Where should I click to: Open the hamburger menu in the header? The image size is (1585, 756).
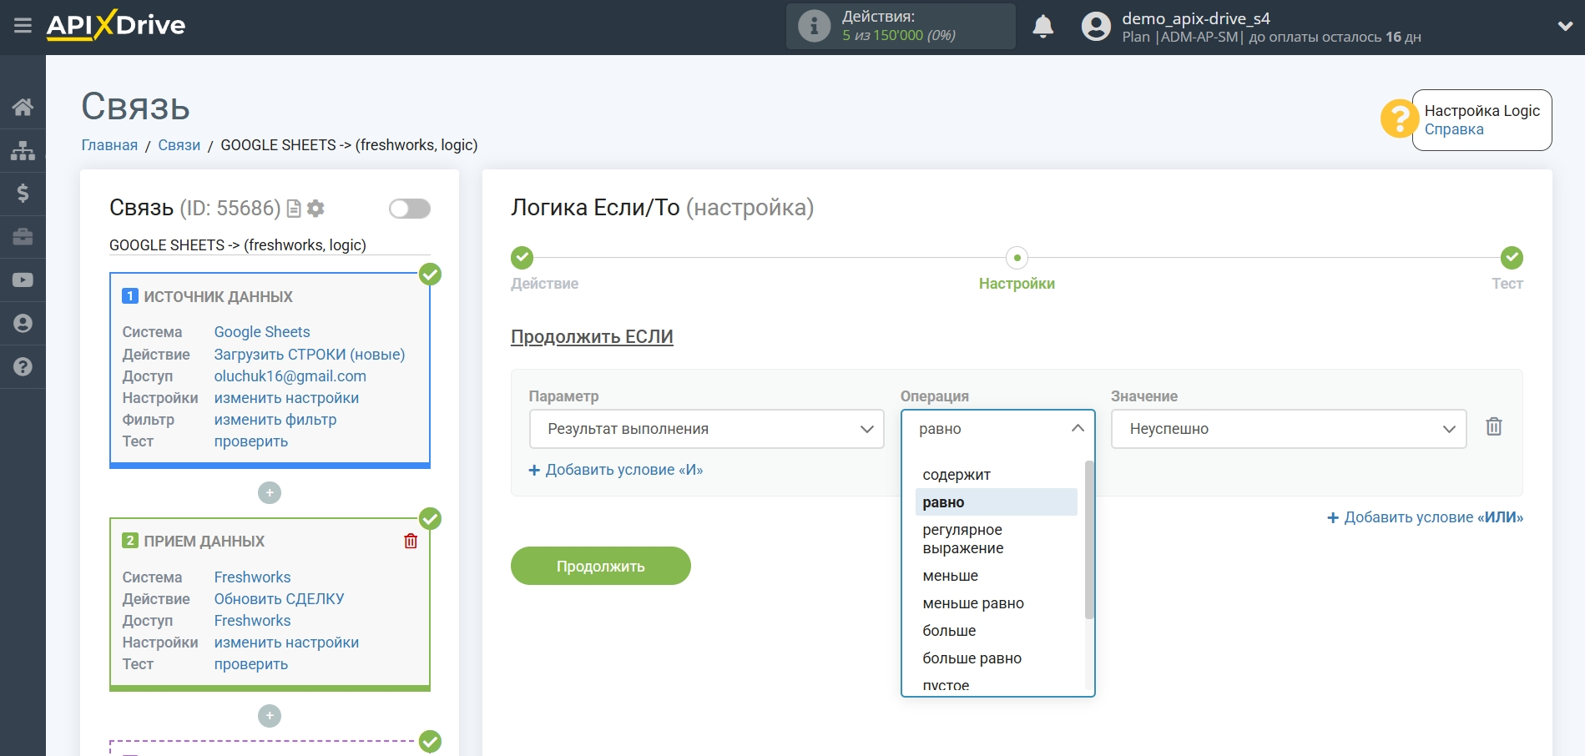23,26
